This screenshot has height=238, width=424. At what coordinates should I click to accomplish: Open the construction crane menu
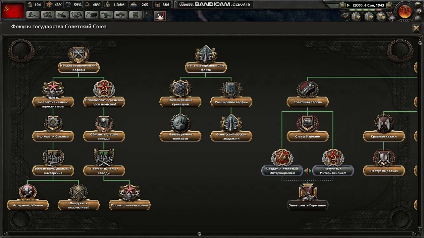(92, 15)
